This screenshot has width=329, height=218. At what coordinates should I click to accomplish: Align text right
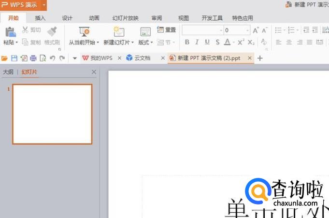tap(300, 42)
